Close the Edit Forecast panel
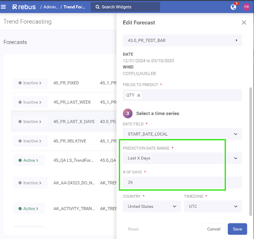254x239 pixels. [x=244, y=23]
